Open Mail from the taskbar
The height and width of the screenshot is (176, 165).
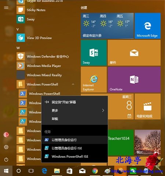[x=82, y=171]
